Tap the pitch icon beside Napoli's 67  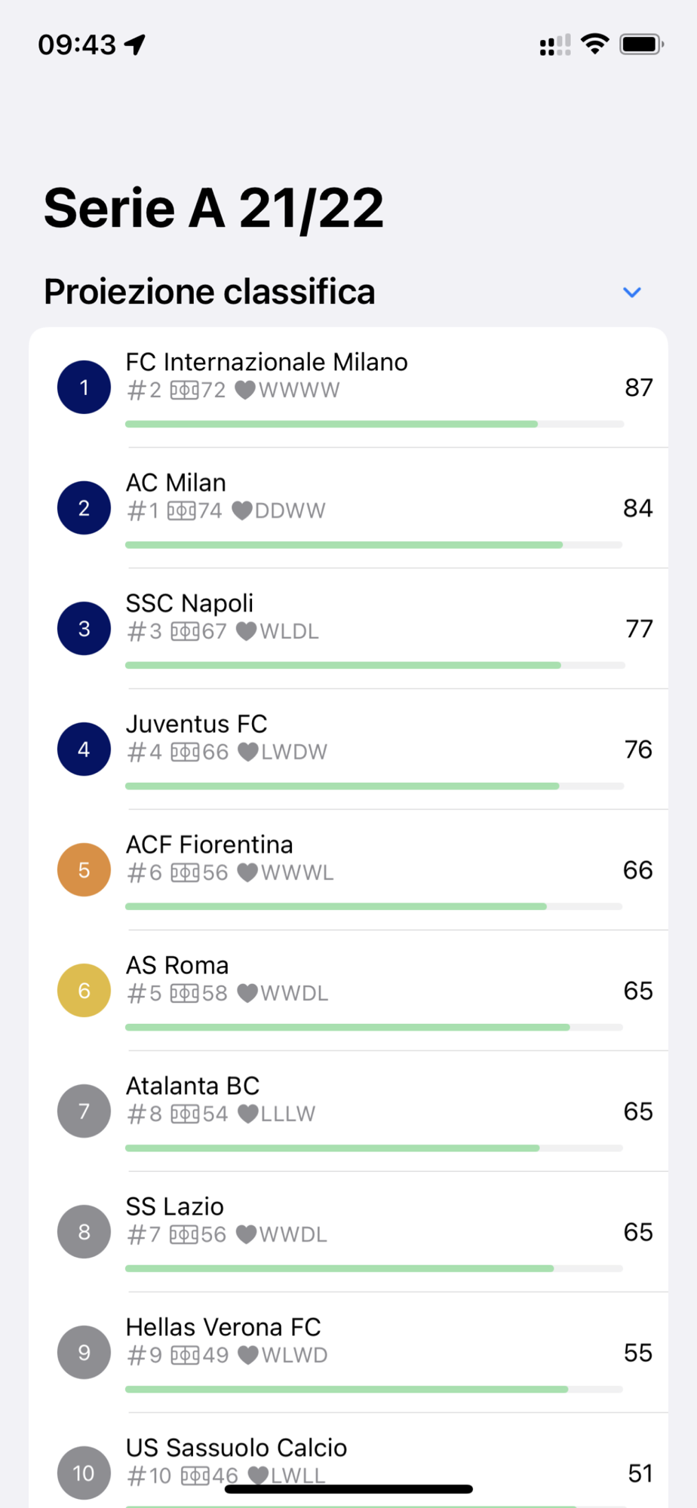(x=185, y=631)
